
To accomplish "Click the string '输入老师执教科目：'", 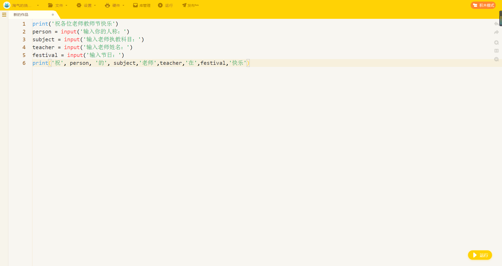I will point(112,39).
